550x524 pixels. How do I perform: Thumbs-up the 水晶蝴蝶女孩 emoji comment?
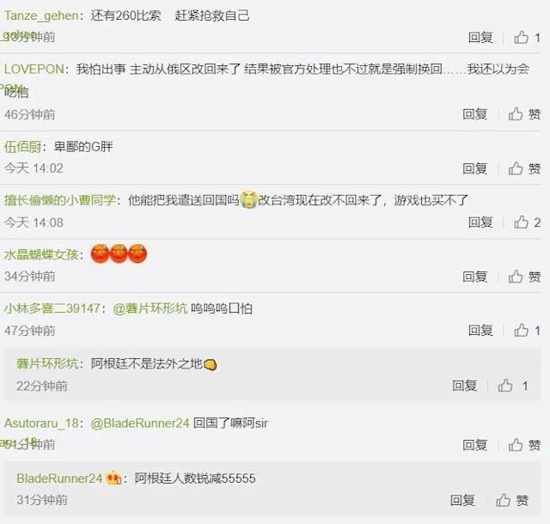point(516,277)
